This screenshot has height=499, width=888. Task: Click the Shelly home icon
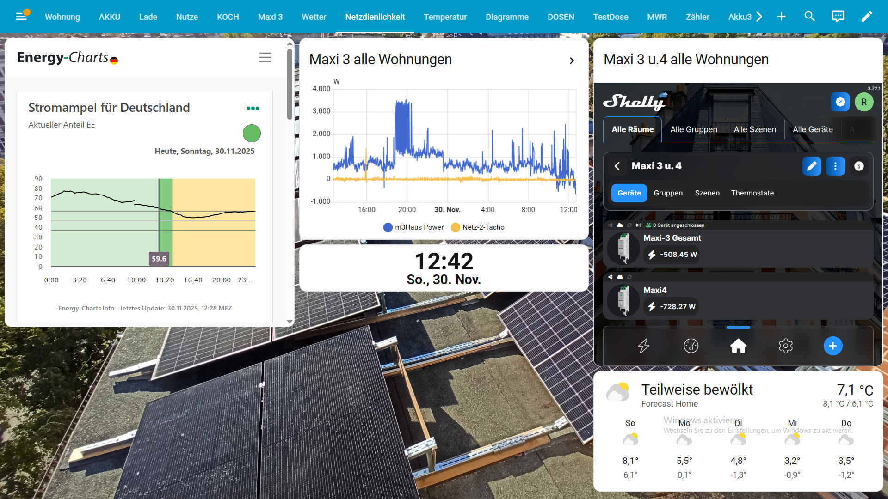click(x=738, y=346)
